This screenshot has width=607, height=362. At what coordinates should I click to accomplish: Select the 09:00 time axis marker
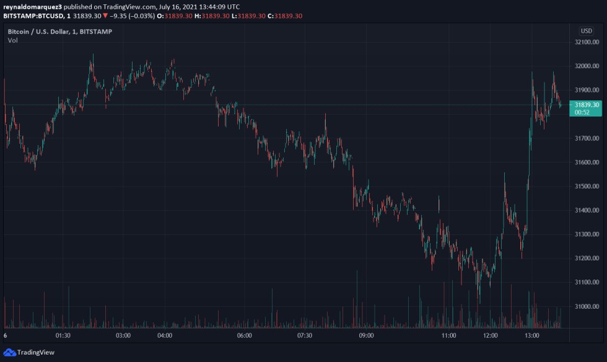pyautogui.click(x=367, y=335)
